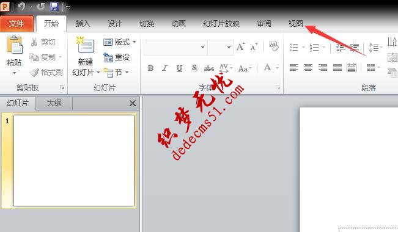Decrease font size with small A icon

coord(254,46)
